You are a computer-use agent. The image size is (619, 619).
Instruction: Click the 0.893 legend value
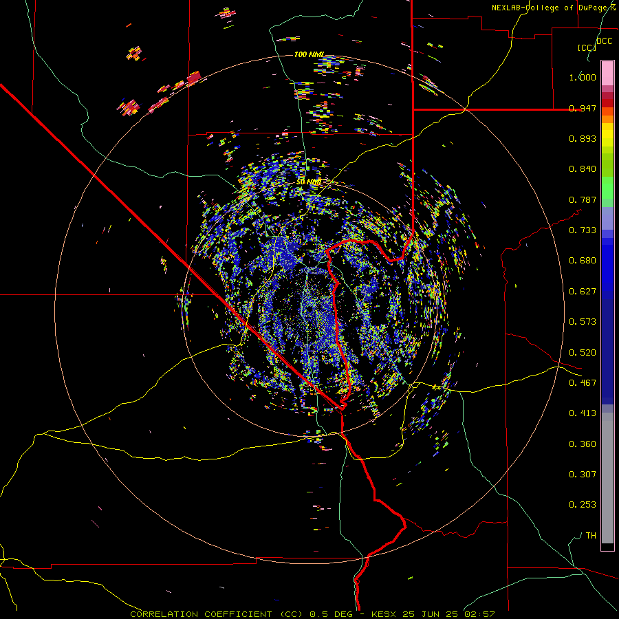click(583, 138)
